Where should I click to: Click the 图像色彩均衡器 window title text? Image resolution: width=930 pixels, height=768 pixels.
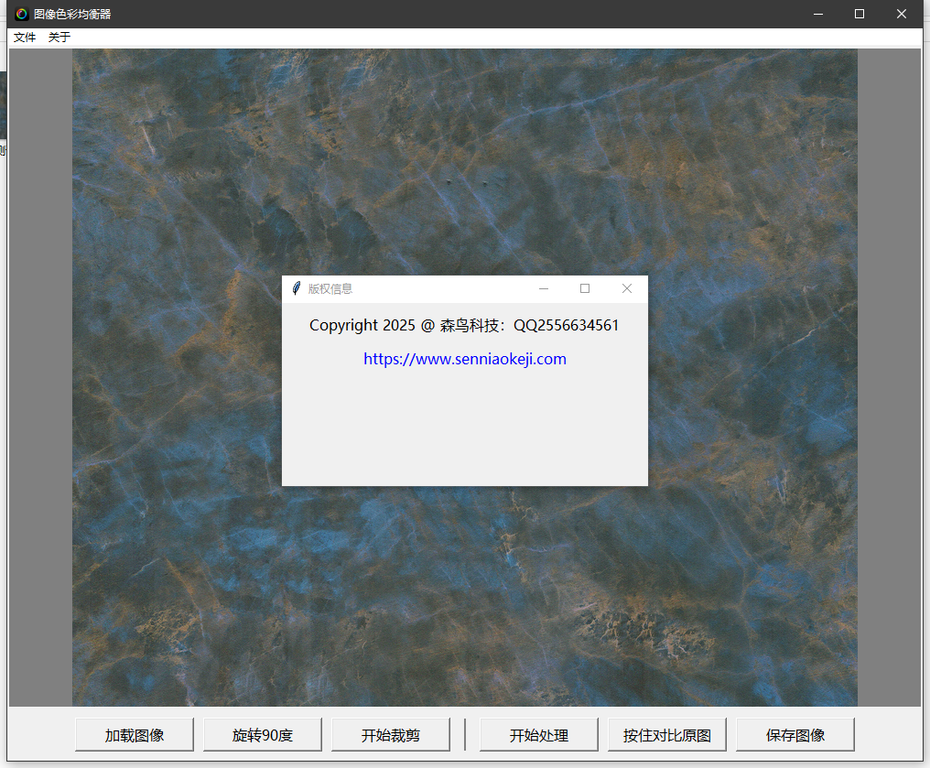(x=72, y=14)
